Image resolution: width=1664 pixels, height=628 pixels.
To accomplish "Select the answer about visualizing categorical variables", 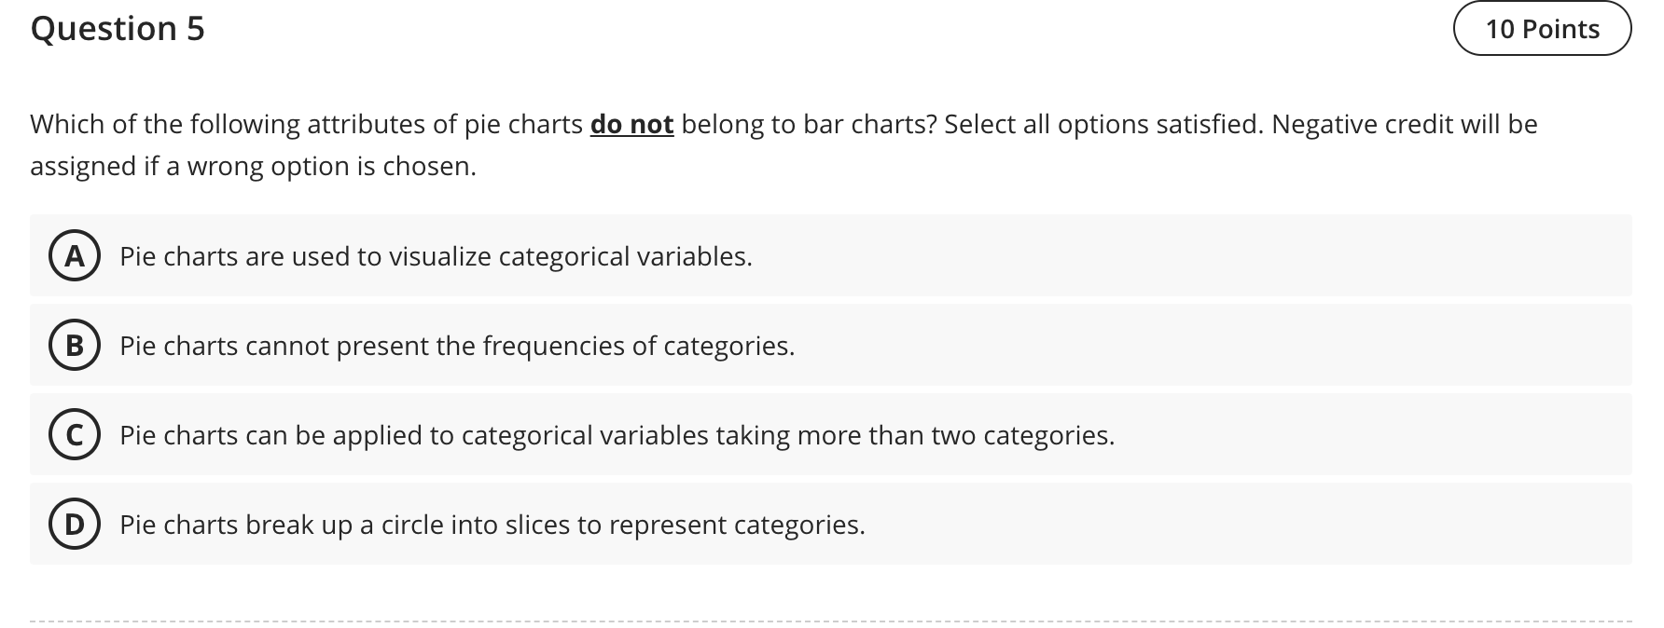I will pos(435,256).
